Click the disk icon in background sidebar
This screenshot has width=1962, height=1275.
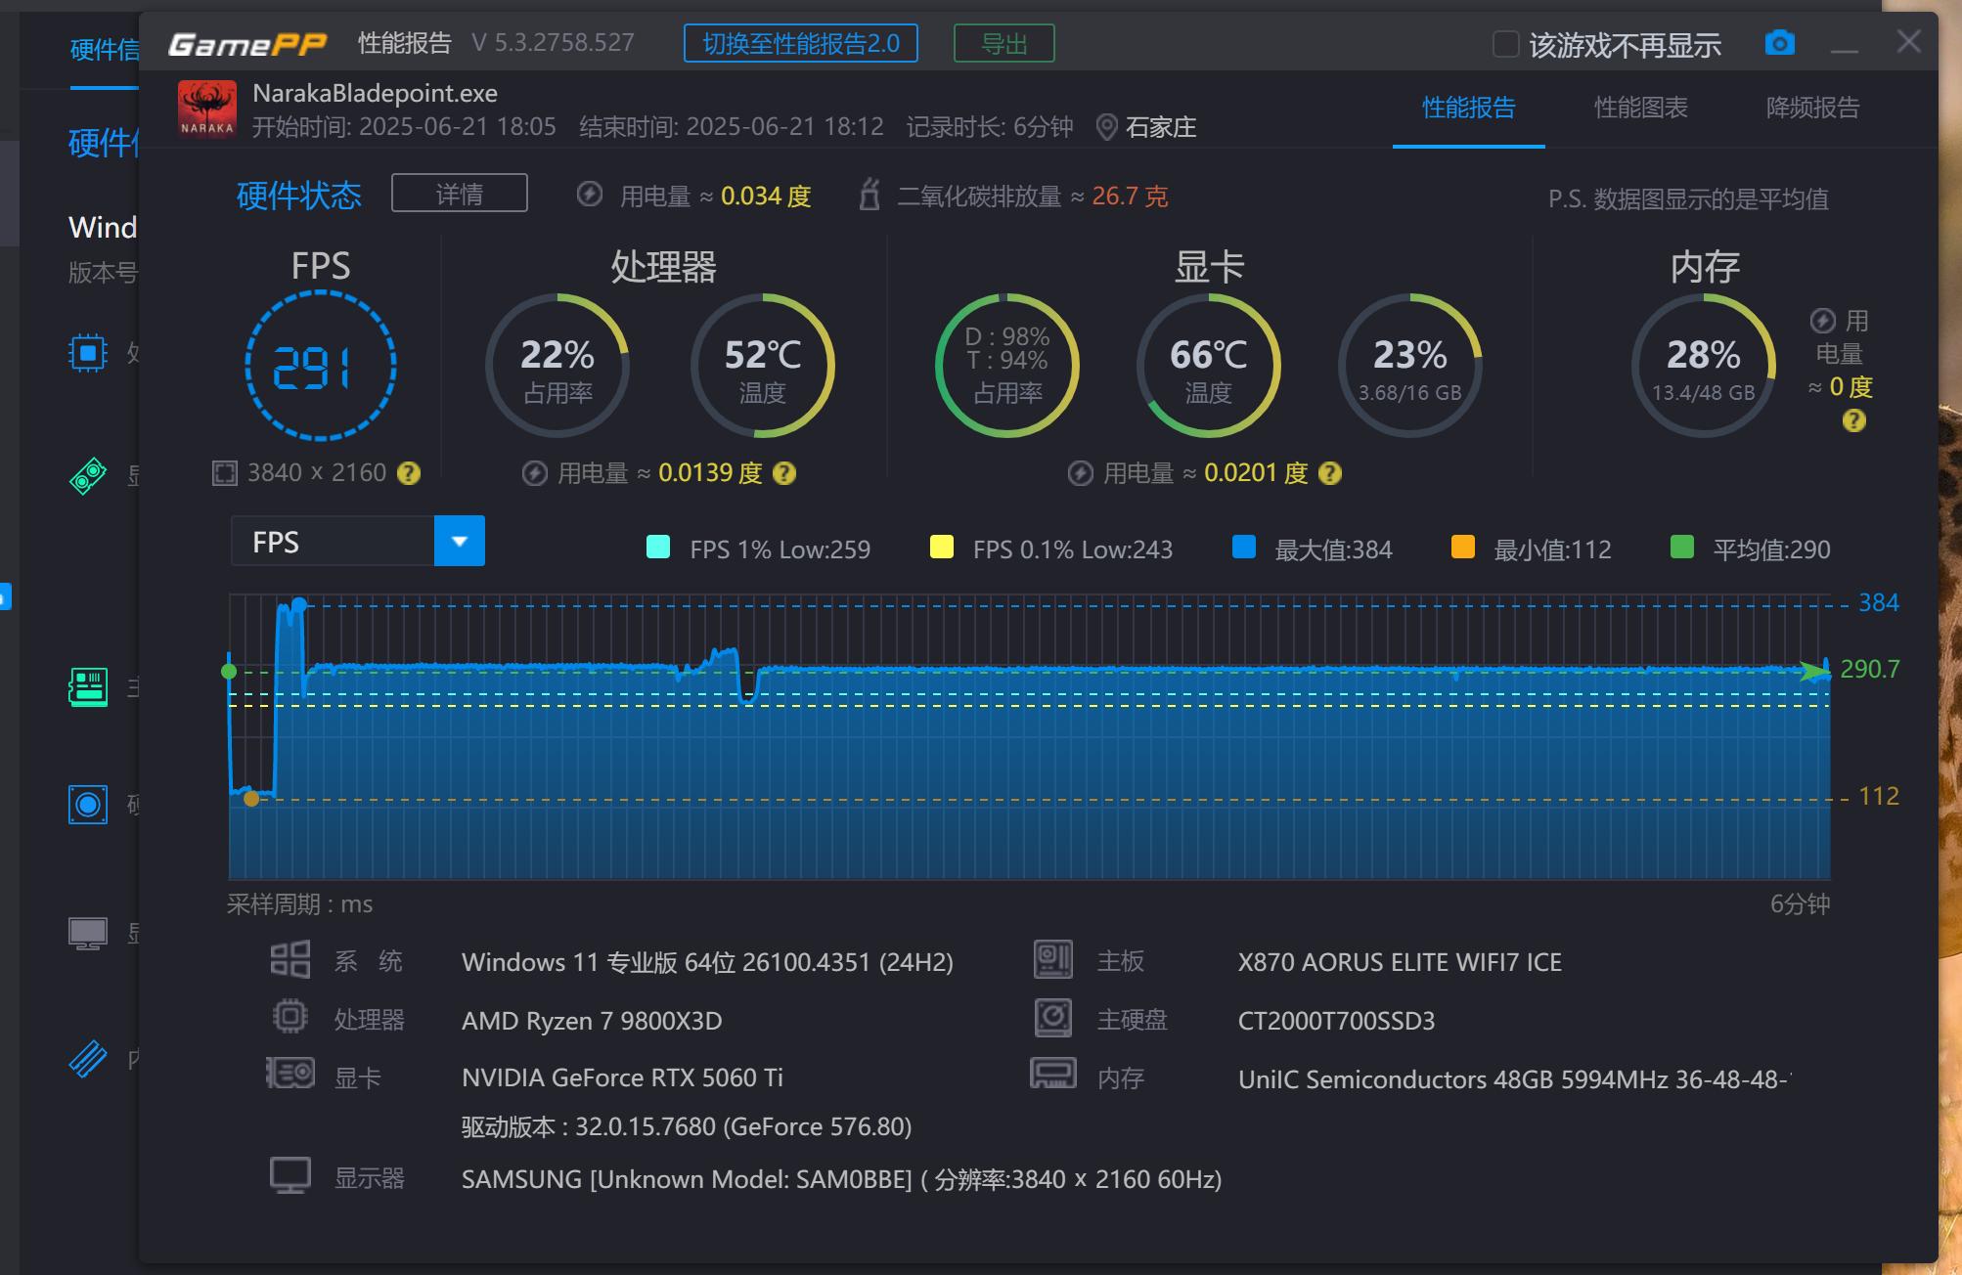coord(88,805)
